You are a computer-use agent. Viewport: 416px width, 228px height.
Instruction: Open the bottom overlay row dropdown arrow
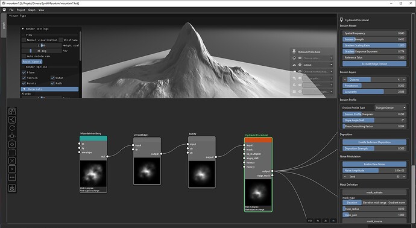click(332, 92)
